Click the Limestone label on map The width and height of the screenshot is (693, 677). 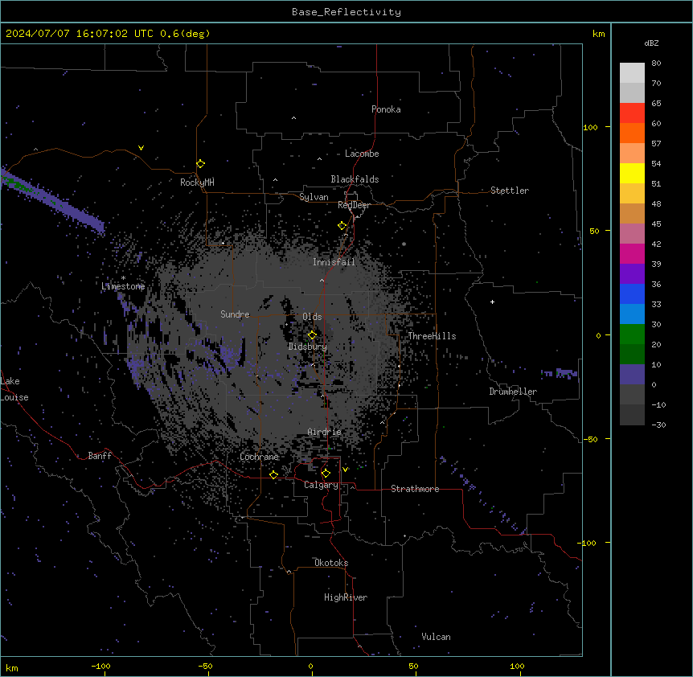[x=123, y=286]
